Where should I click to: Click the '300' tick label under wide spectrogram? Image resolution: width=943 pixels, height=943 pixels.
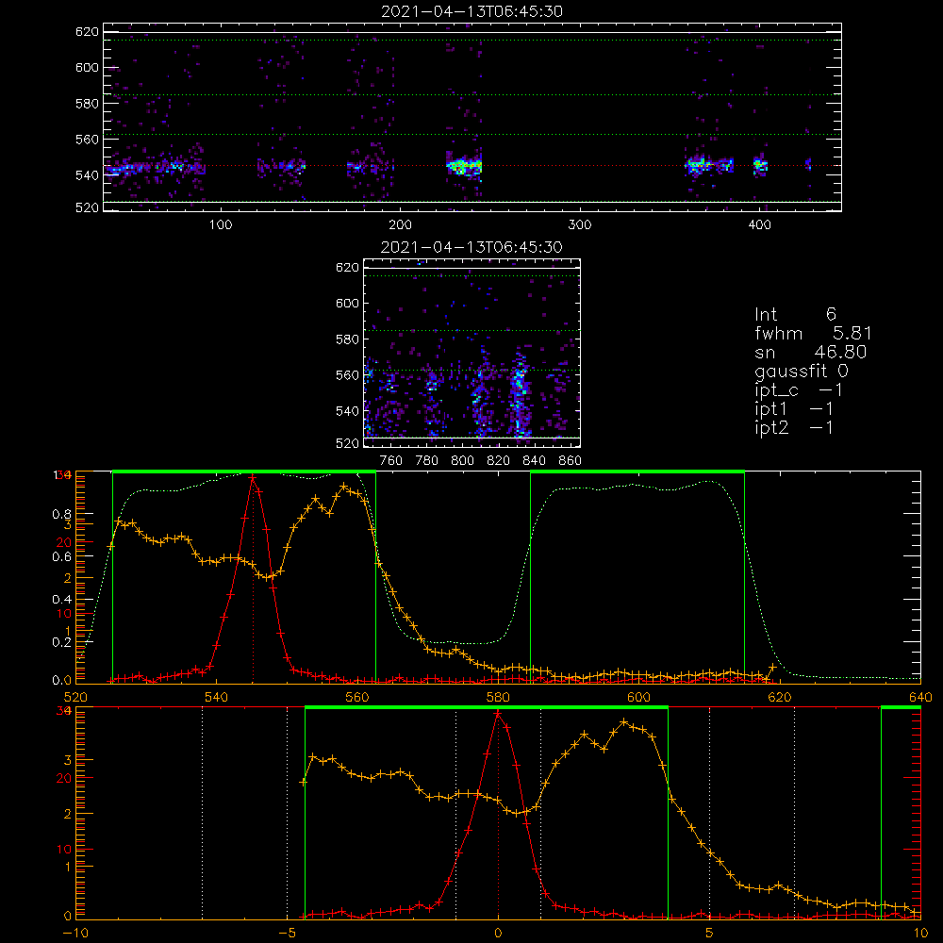point(580,224)
